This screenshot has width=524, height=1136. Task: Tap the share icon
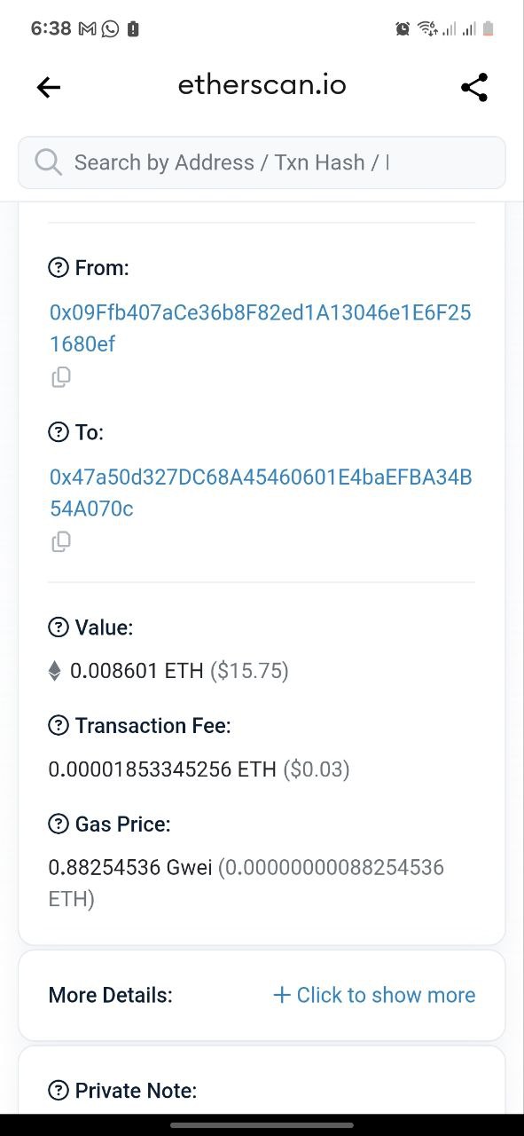[474, 87]
